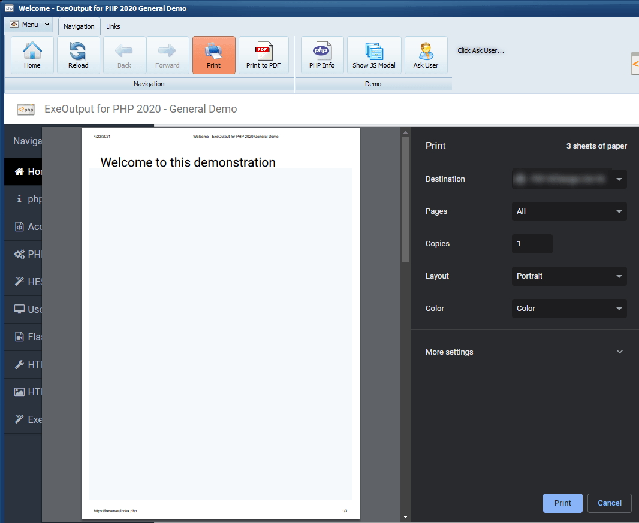The width and height of the screenshot is (639, 523).
Task: Open the Menu dropdown button
Action: coord(30,25)
